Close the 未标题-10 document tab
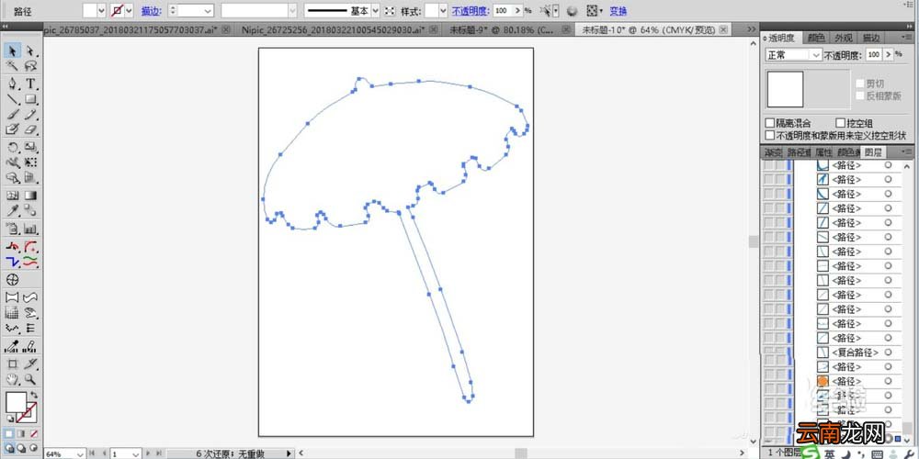This screenshot has height=459, width=919. (x=724, y=29)
